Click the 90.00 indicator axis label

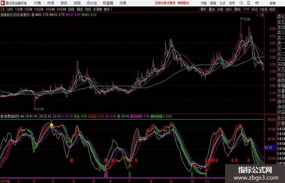pyautogui.click(x=271, y=119)
